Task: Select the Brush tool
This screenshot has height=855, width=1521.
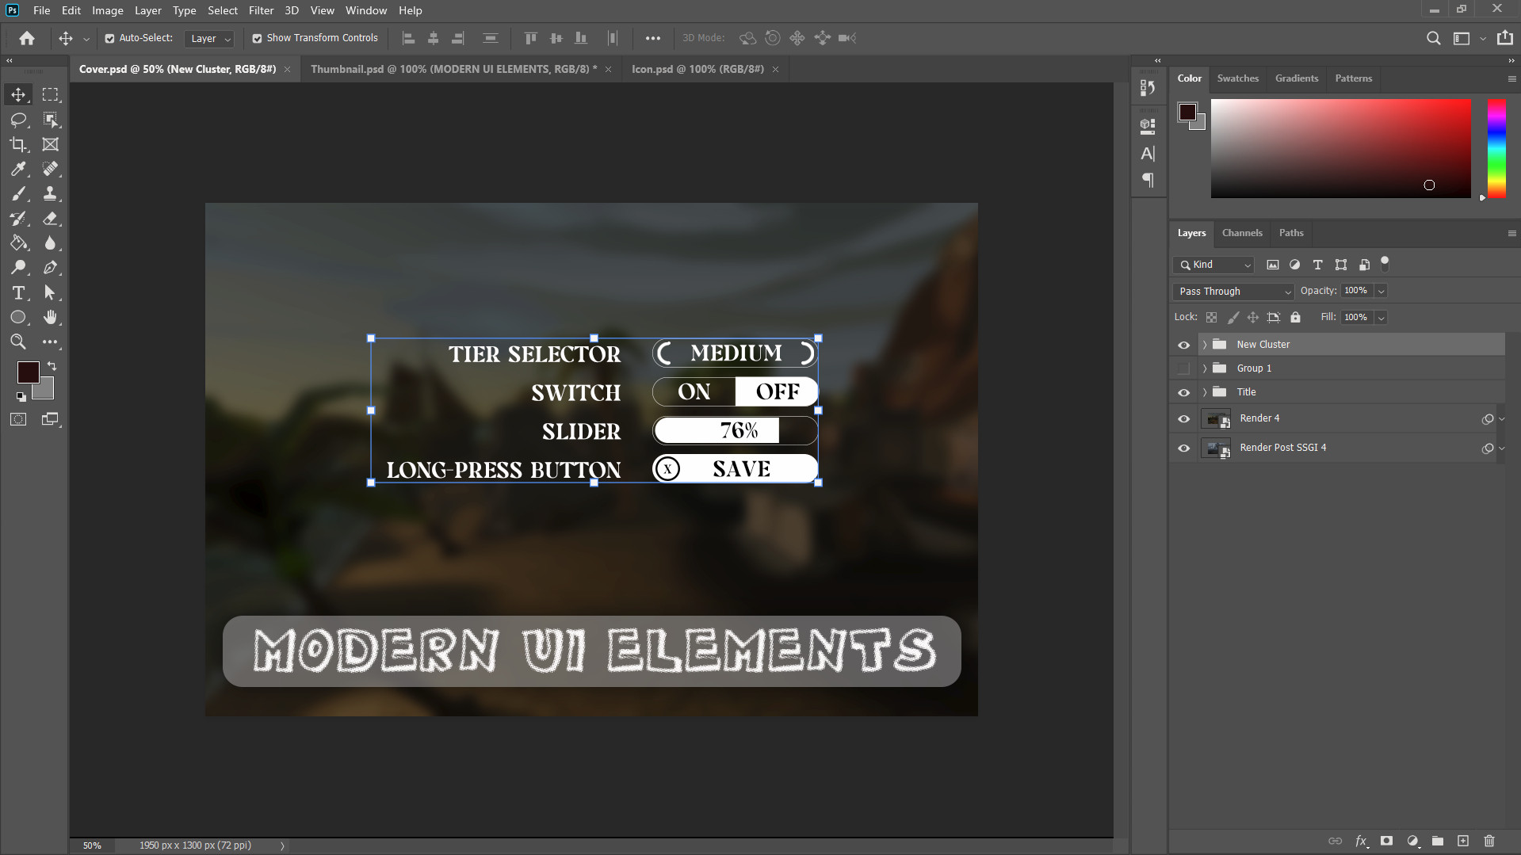Action: pos(18,193)
